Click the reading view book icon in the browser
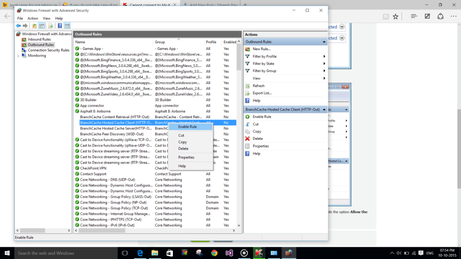Viewport: 461px width, 259px height. click(x=386, y=17)
